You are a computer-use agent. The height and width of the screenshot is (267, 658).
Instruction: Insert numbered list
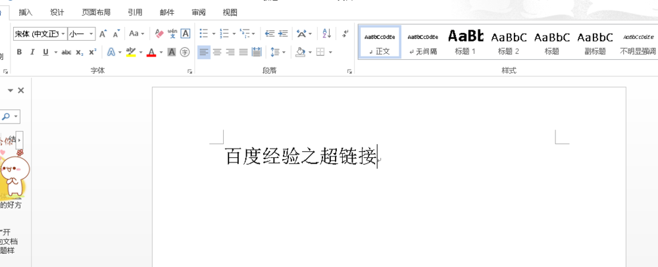click(224, 34)
